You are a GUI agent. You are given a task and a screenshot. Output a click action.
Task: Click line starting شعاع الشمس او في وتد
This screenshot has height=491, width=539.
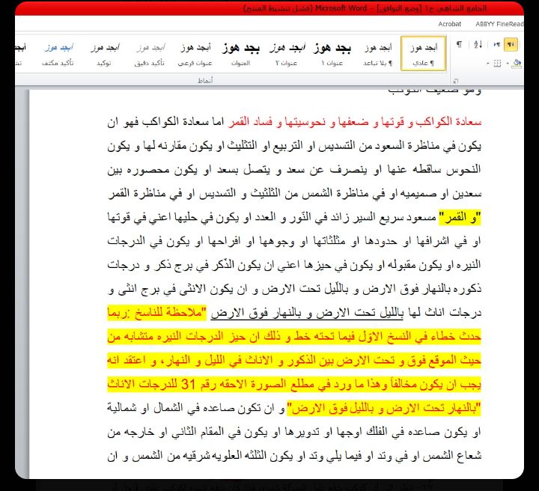(x=294, y=457)
